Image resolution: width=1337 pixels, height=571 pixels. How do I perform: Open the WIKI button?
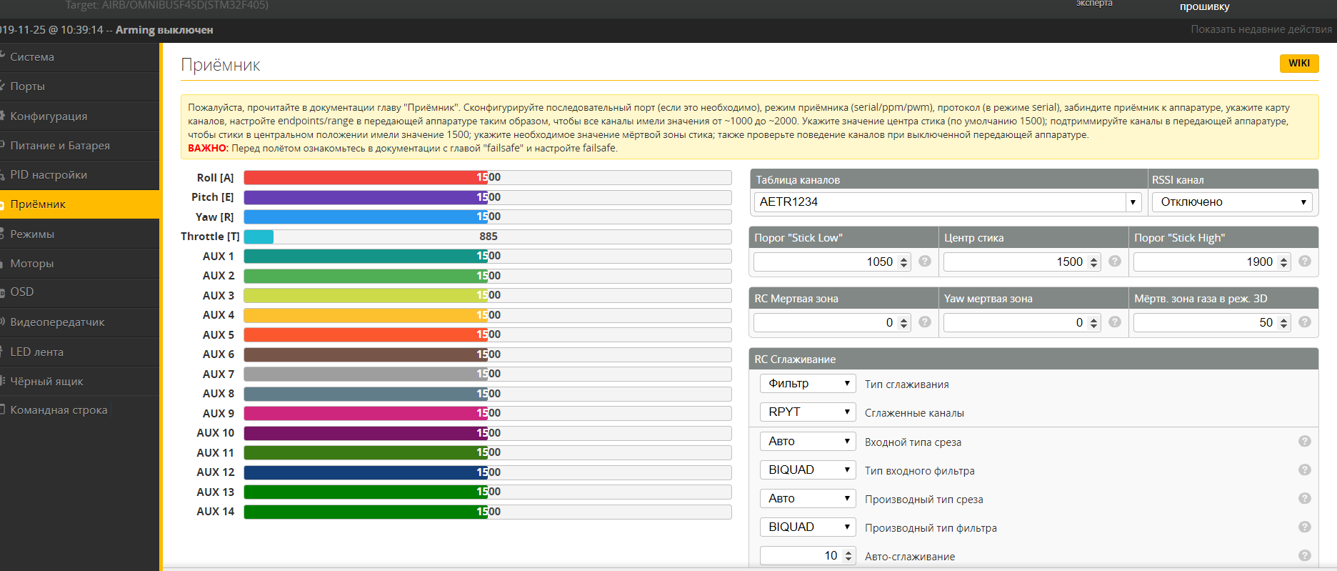point(1298,63)
